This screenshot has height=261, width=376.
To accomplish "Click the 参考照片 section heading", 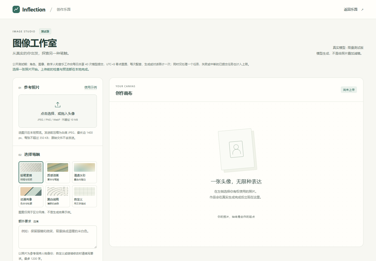I will (x=32, y=87).
